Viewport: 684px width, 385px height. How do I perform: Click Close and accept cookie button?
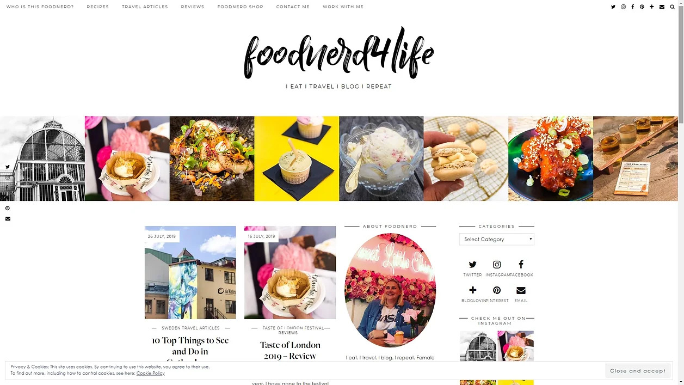coord(638,371)
